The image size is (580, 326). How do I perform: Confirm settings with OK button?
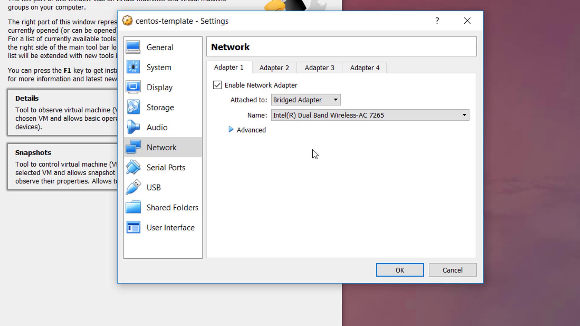coord(400,270)
